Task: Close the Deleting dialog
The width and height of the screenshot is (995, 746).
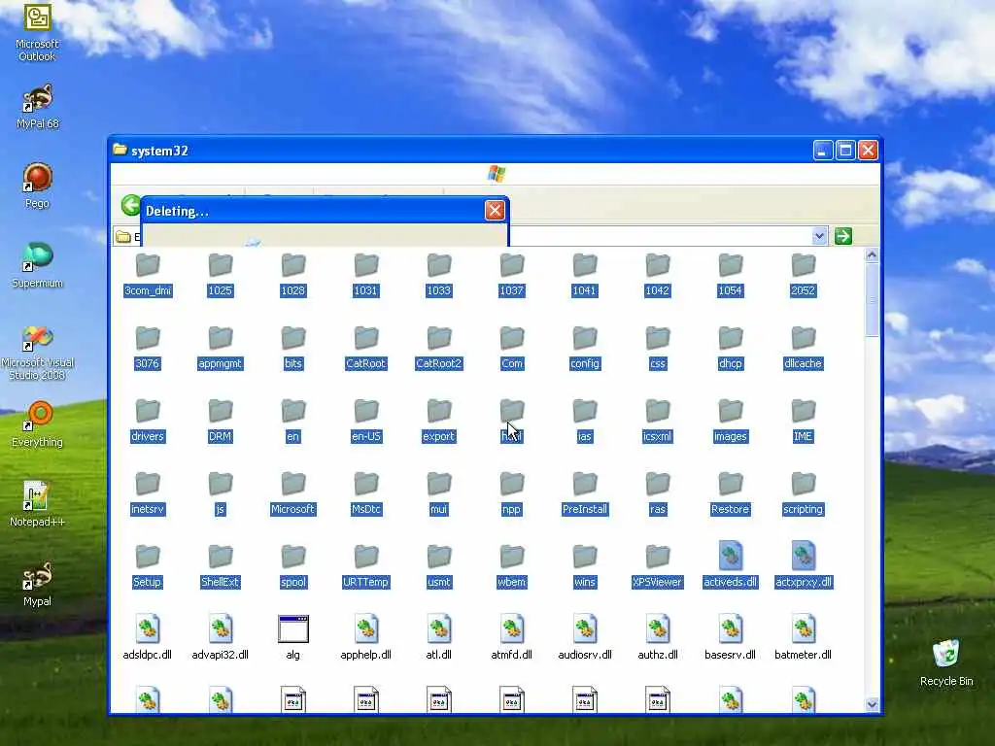Action: coord(495,210)
